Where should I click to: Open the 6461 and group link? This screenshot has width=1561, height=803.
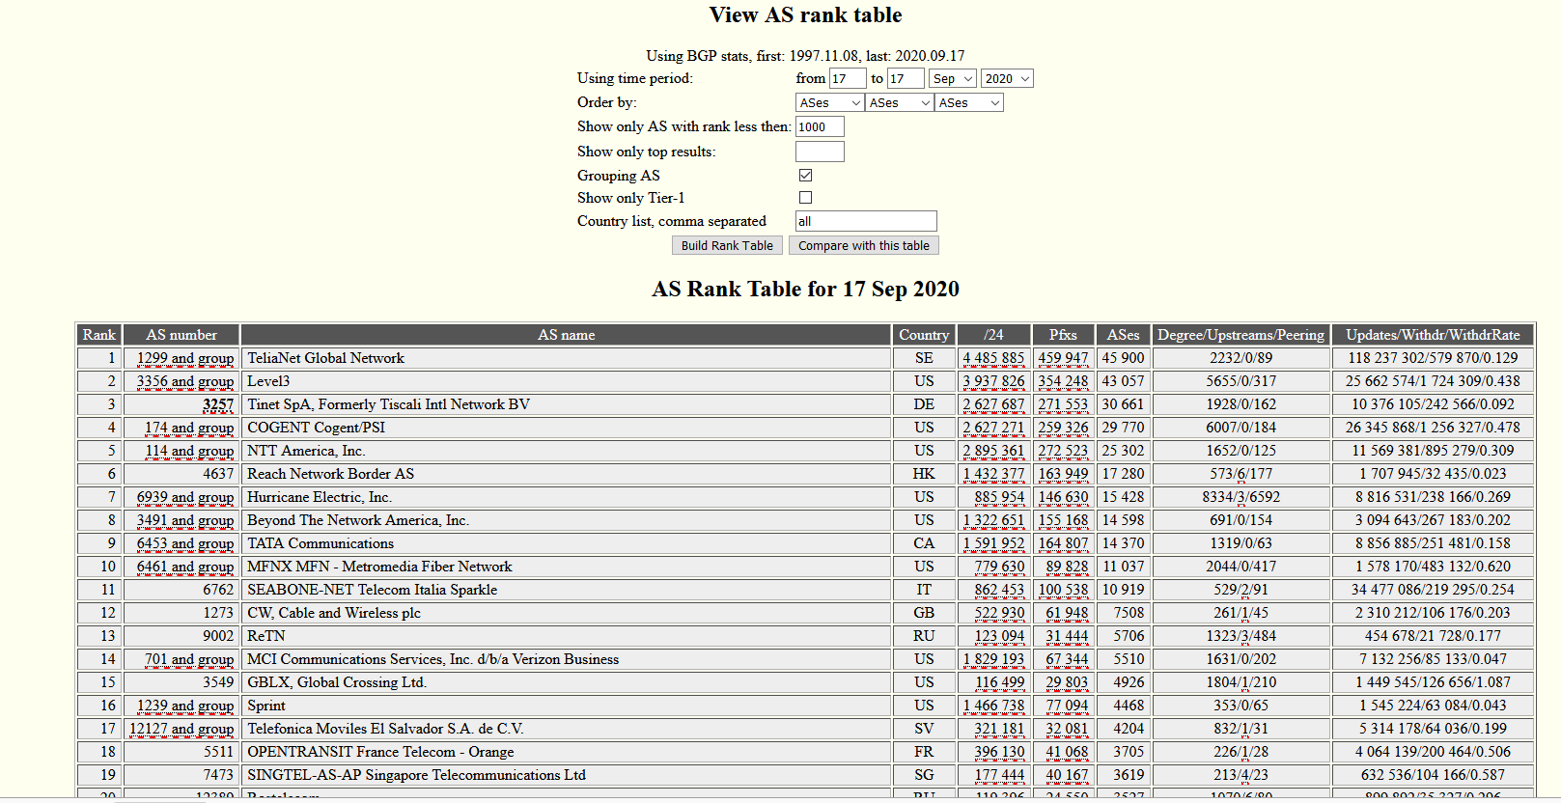point(185,567)
